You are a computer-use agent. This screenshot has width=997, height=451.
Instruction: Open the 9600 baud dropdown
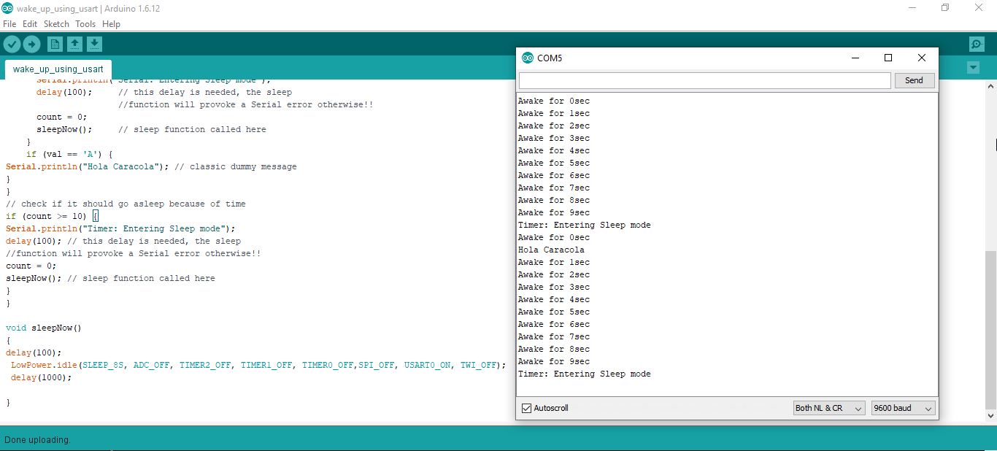[903, 408]
